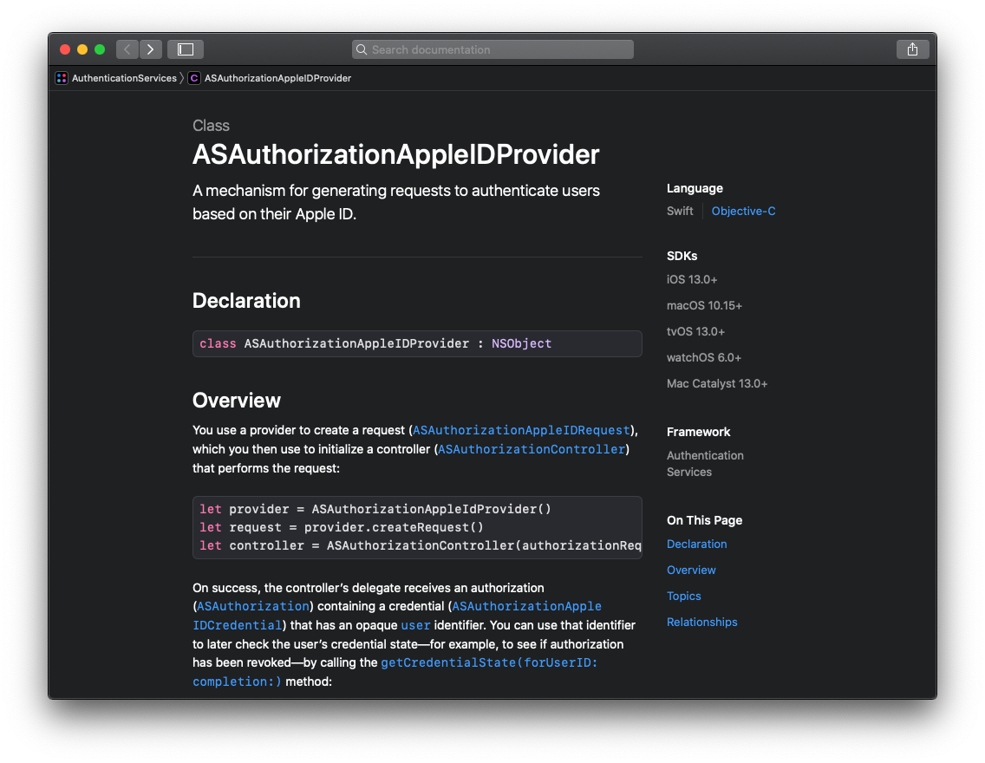Jump to Declaration section link
The image size is (985, 763).
[696, 544]
